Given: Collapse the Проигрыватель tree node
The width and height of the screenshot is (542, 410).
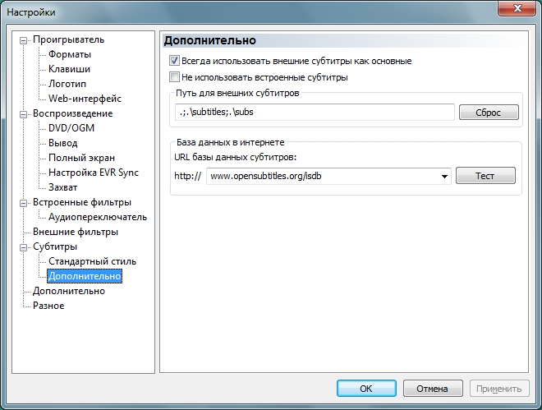Looking at the screenshot, I should pos(24,39).
